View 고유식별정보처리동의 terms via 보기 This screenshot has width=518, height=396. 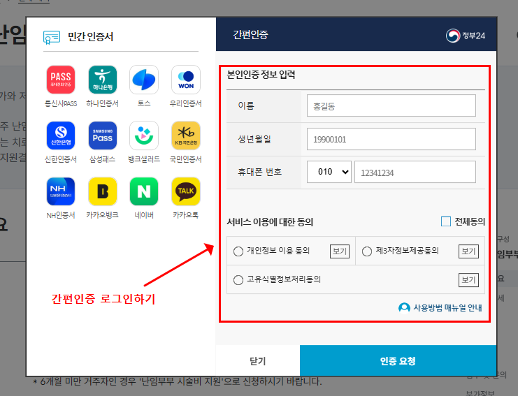pyautogui.click(x=468, y=280)
